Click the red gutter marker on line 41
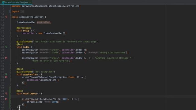 coord(6,99)
